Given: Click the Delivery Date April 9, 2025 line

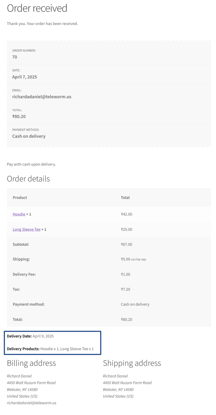Looking at the screenshot, I should click(30, 336).
